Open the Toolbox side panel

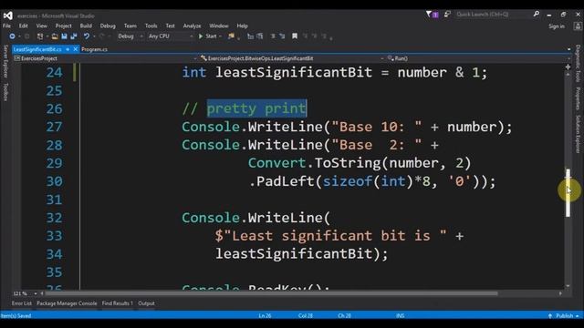(5, 92)
